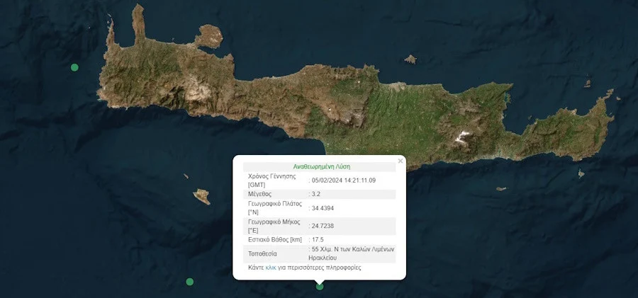The image size is (638, 298).
Task: Select the green marker in the bottom-left sea
Action: pyautogui.click(x=189, y=282)
